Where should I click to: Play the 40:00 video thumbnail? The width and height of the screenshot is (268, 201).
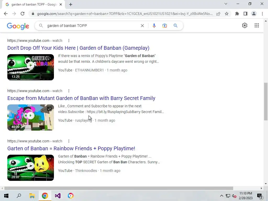tap(31, 118)
